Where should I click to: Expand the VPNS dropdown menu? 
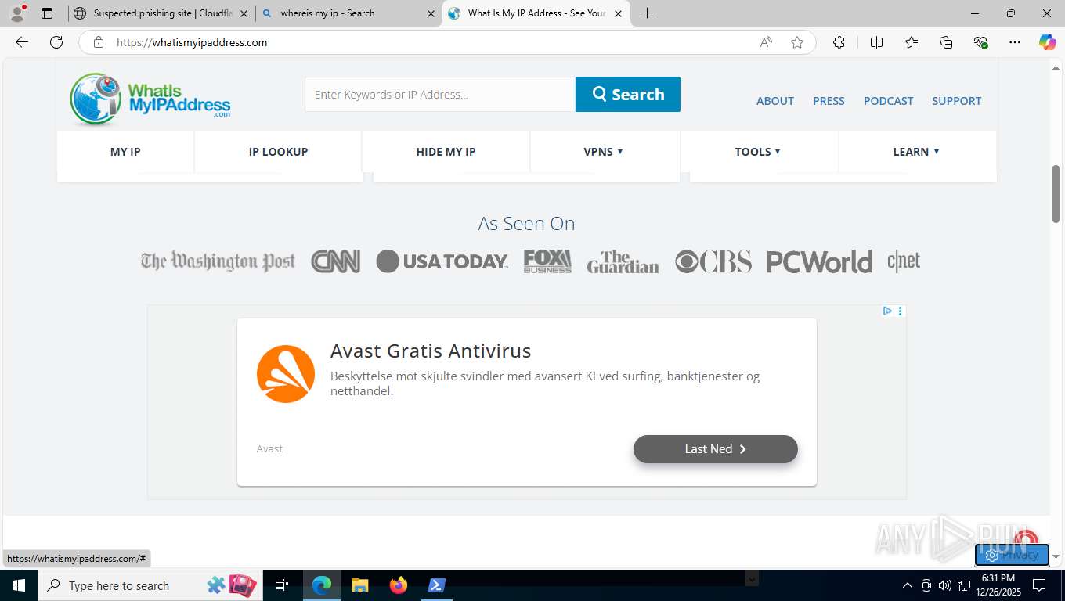[604, 152]
